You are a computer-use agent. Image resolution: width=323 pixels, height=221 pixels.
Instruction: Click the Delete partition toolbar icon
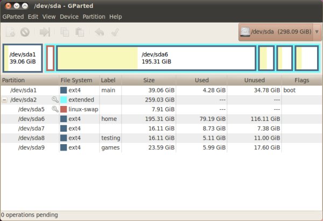[25, 32]
